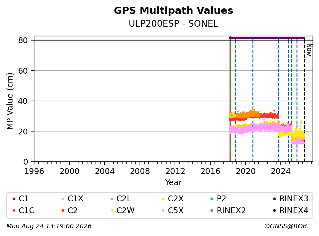Click the MP Value (cm) axis label
The image size is (319, 236).
pyautogui.click(x=10, y=101)
